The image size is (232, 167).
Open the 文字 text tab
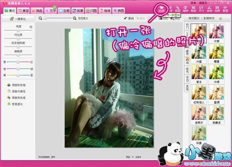51,11
